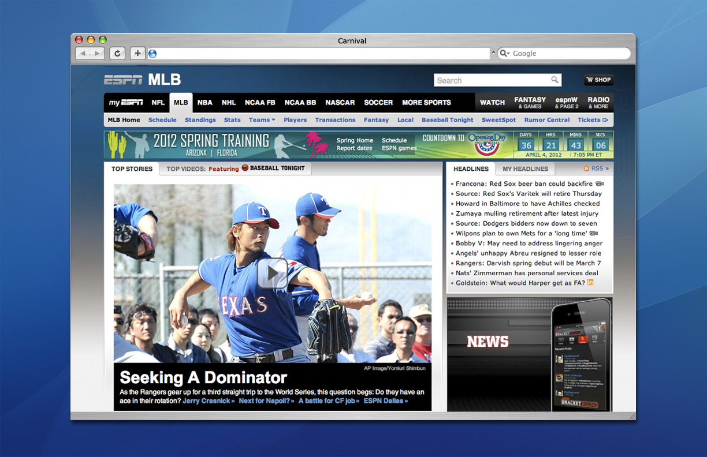
Task: Click Insider icon beside Goldstein headline
Action: pos(590,282)
